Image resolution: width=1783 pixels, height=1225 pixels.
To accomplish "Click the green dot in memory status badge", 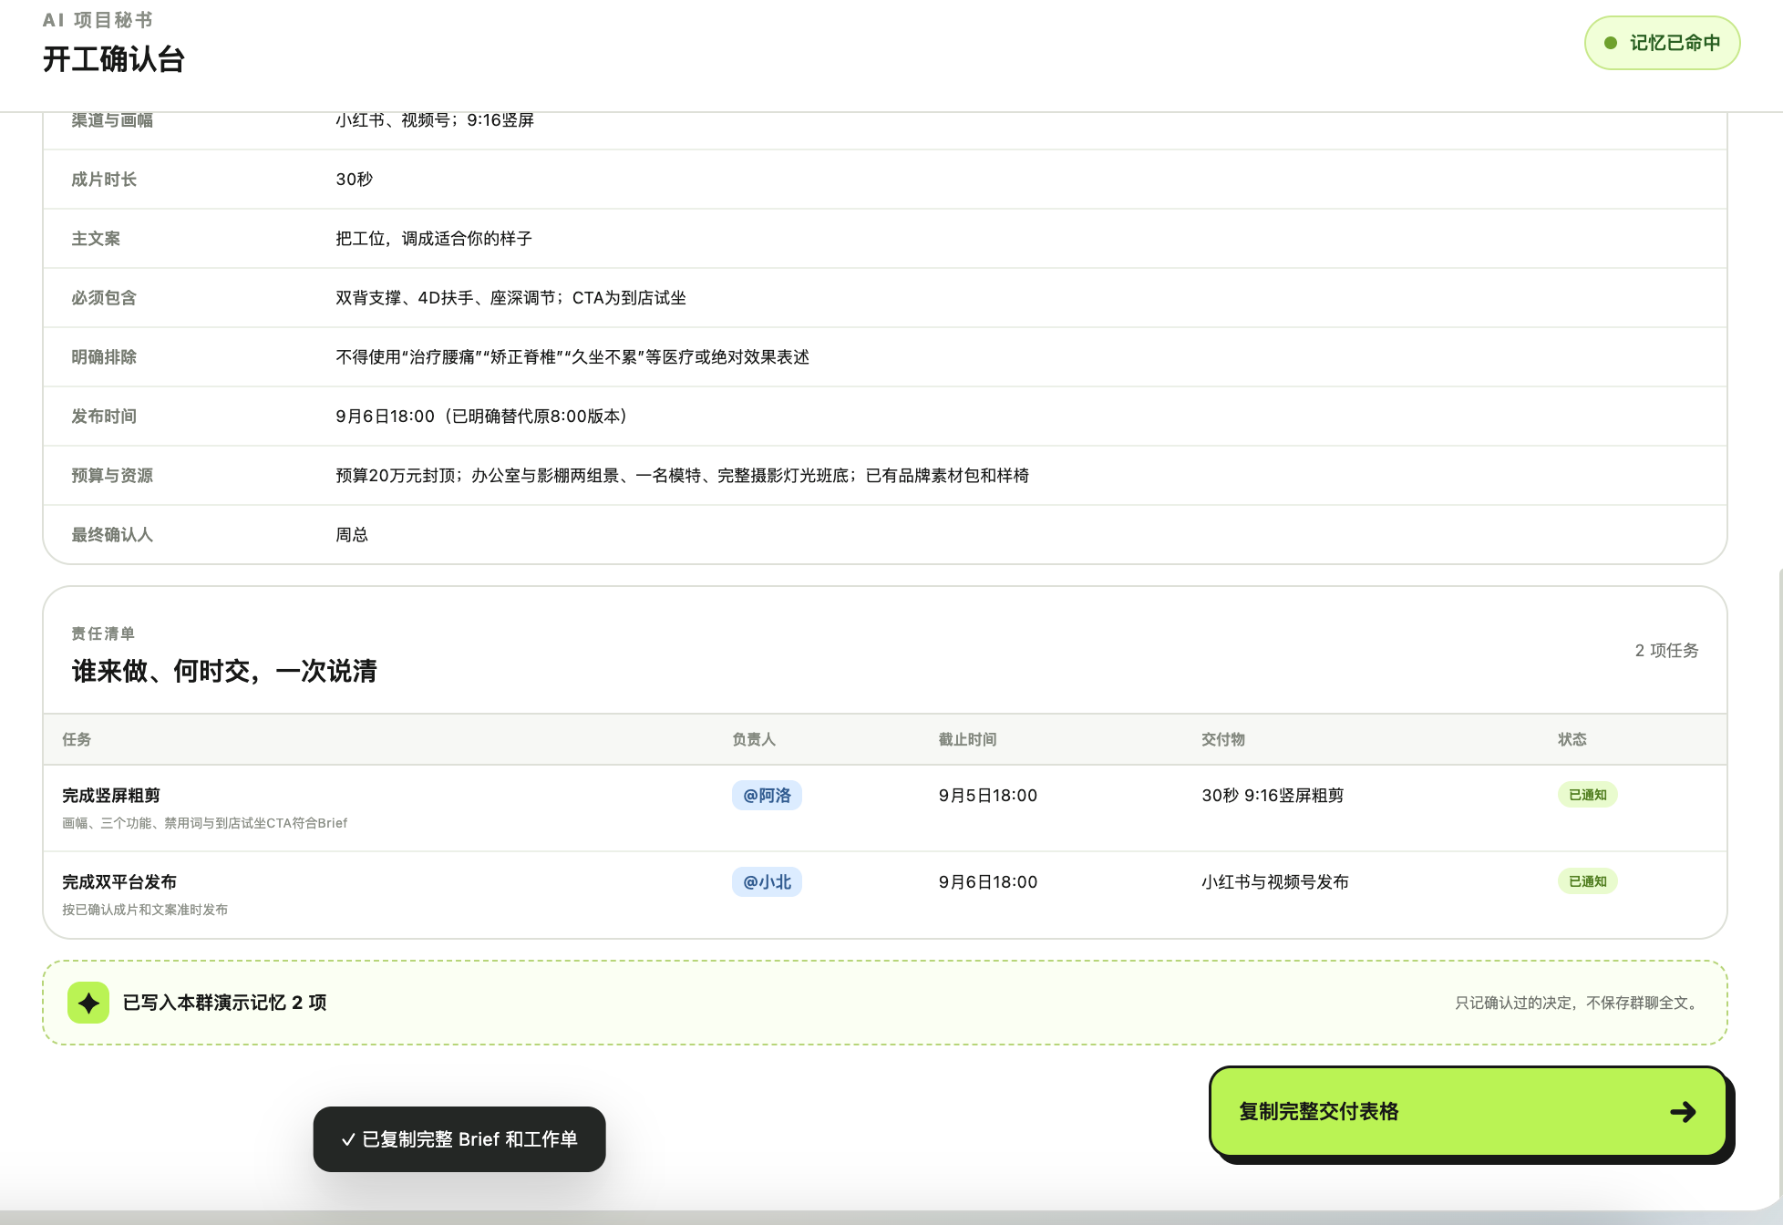I will coord(1611,43).
